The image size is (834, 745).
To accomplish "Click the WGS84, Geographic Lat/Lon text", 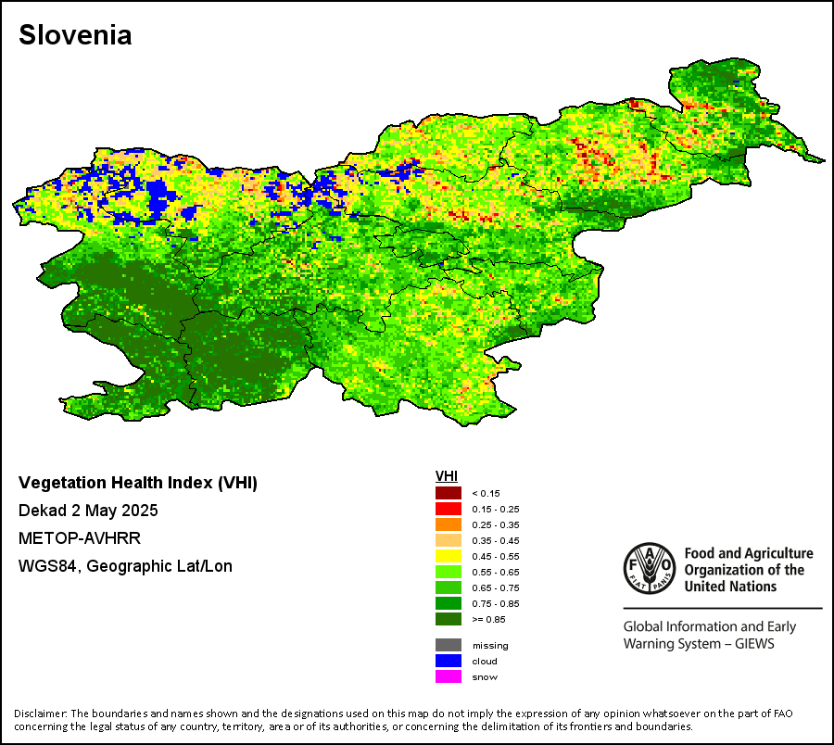I will 125,566.
